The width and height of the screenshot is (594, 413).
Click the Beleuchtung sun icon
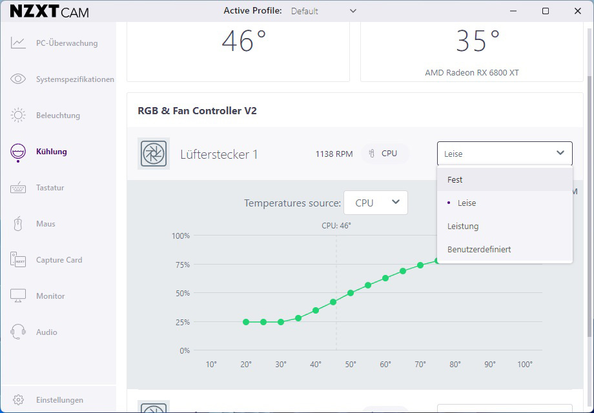point(18,115)
